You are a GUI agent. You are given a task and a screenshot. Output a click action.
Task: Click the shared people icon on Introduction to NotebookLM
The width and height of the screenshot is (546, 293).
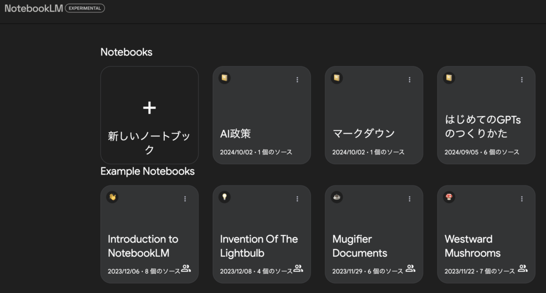click(186, 268)
